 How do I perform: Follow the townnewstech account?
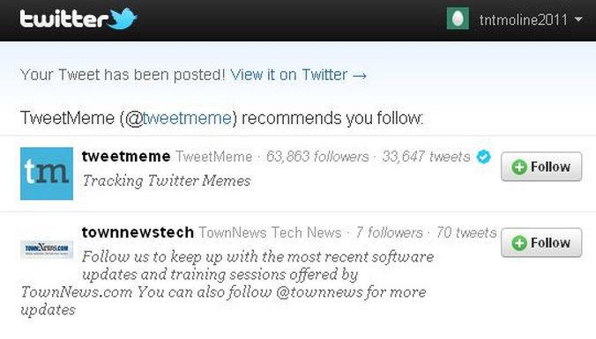point(541,242)
